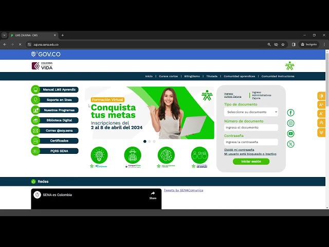329x247 pixels.
Task: Click the SENA es Colombia video title
Action: (x=57, y=195)
